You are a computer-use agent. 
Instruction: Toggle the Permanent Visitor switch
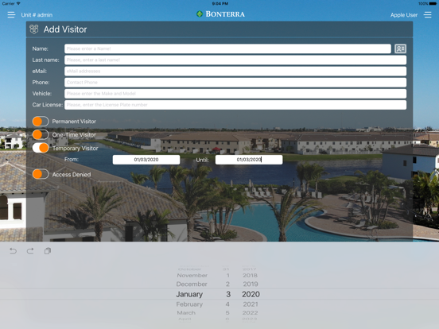tap(41, 121)
